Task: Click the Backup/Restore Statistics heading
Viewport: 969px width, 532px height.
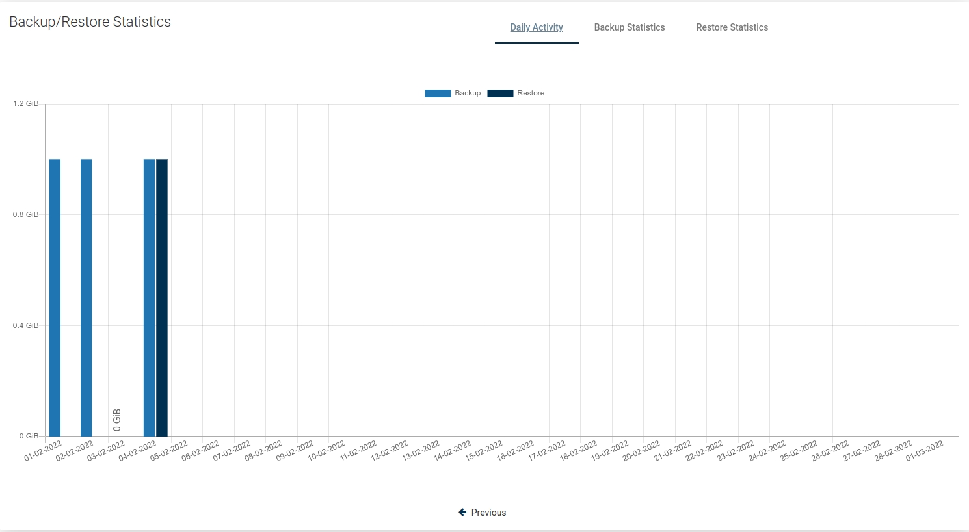Action: 90,22
